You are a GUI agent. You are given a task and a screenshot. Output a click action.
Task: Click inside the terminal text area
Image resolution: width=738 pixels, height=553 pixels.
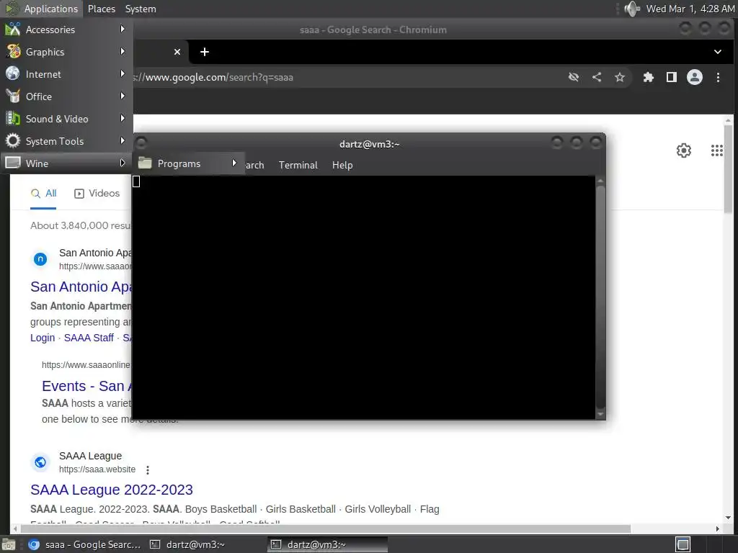click(364, 297)
